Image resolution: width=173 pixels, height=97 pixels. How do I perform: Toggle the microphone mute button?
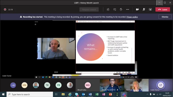pyautogui.click(x=144, y=10)
